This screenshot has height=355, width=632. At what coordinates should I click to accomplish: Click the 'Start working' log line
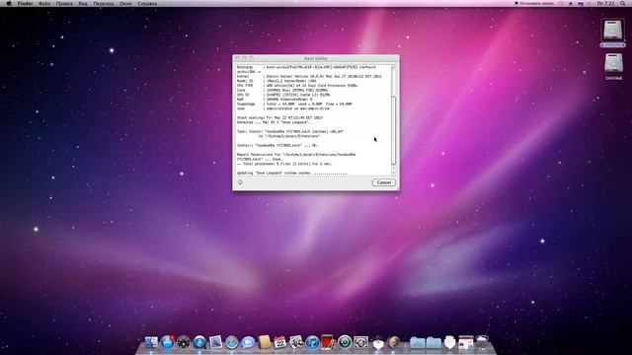coord(279,117)
